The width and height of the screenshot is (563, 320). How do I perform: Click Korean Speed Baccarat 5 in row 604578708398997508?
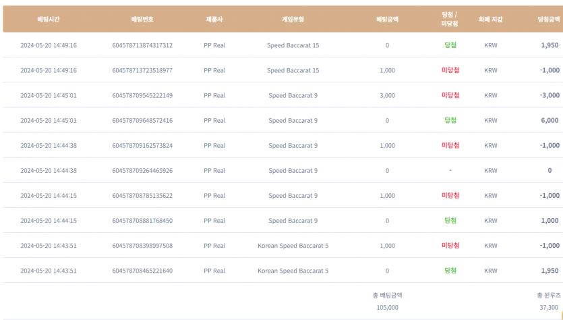(x=293, y=246)
